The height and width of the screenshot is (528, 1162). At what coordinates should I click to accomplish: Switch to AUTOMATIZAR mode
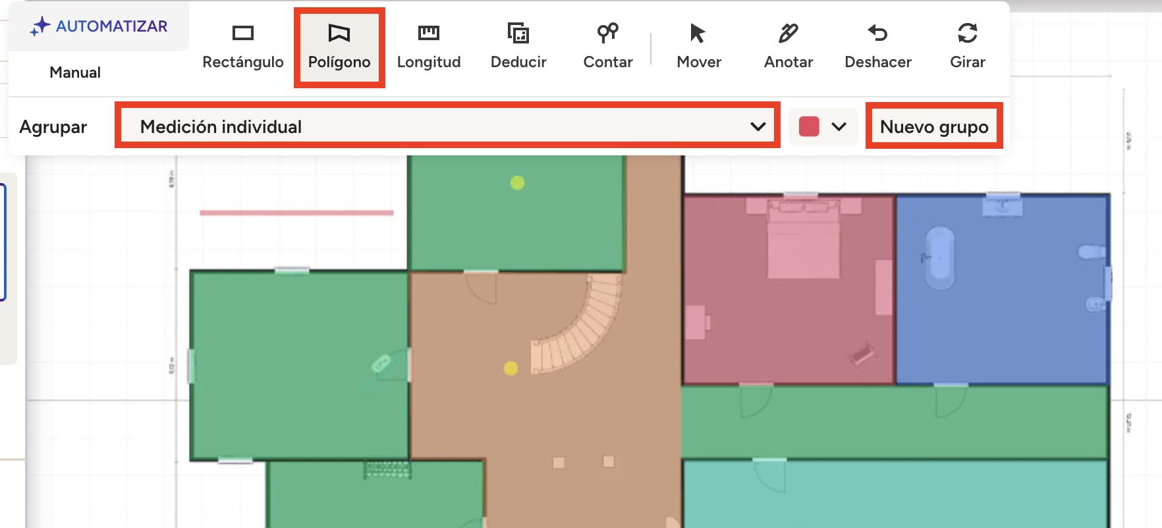99,26
